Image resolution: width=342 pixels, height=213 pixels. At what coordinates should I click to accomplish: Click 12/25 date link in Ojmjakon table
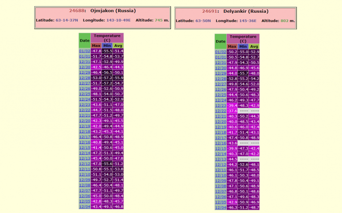84,94
